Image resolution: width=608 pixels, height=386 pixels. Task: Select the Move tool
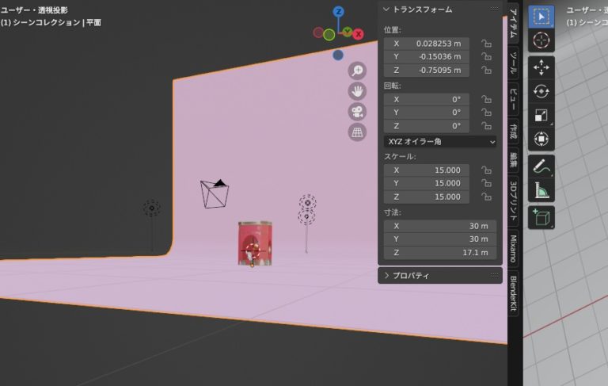[541, 67]
